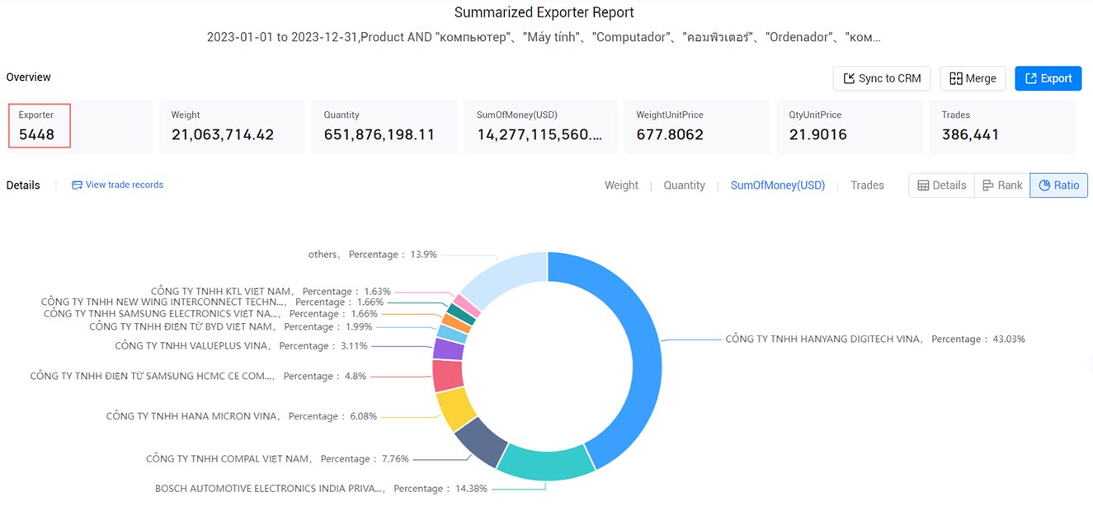Viewport: 1093px width, 506px height.
Task: Switch metric to Weight
Action: click(621, 185)
